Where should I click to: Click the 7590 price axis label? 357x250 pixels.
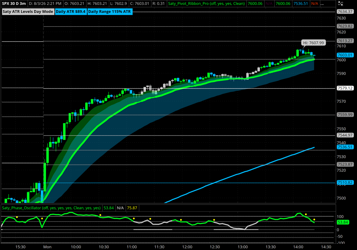pos(341,74)
